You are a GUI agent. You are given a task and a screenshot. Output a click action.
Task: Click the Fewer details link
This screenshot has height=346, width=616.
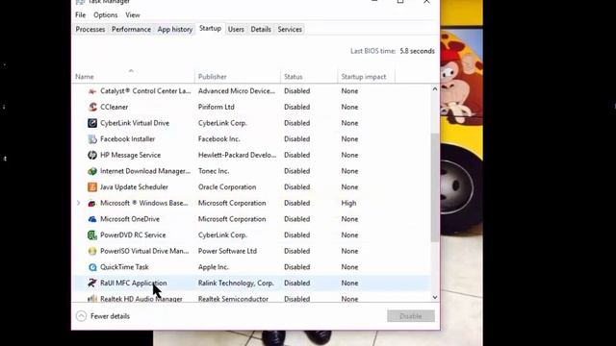point(110,316)
